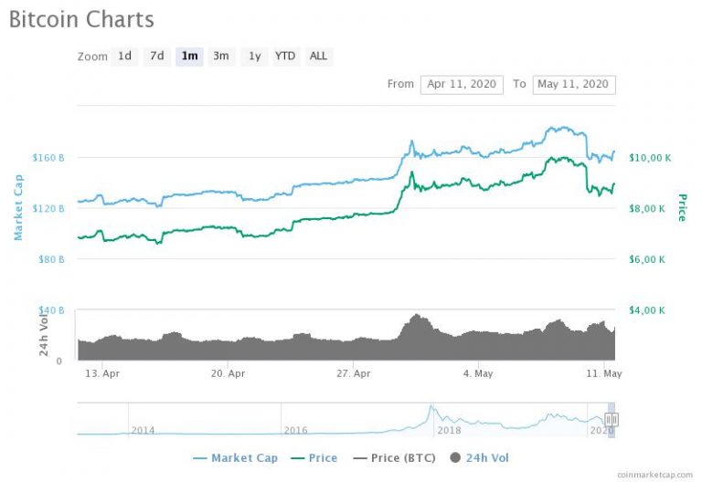Click the To date field May 11, 2020

point(574,85)
